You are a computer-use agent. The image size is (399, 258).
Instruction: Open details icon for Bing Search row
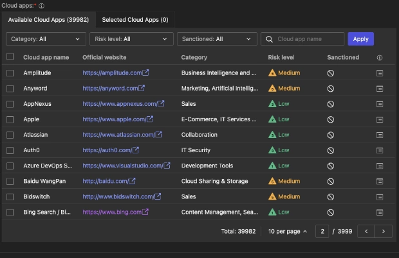tap(380, 212)
